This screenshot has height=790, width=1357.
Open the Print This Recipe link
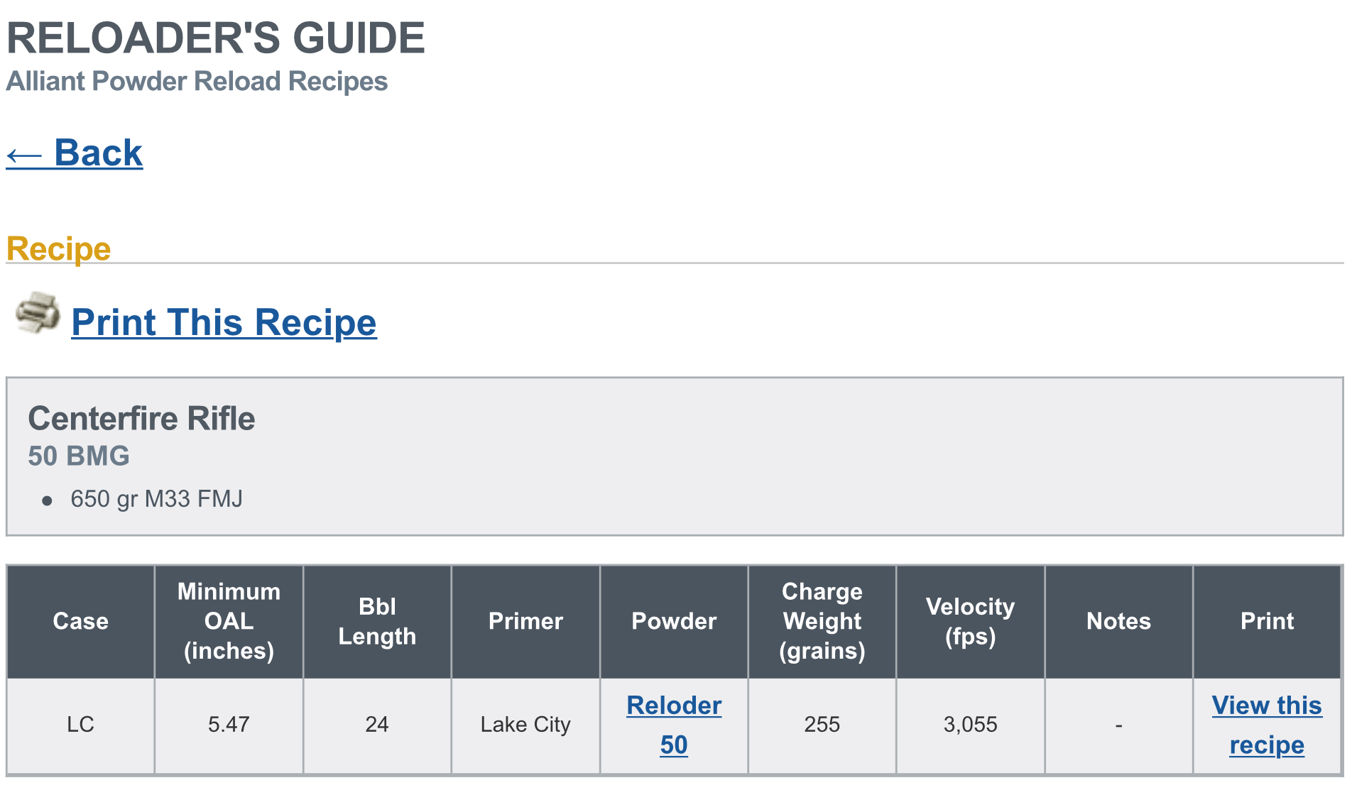(x=224, y=323)
